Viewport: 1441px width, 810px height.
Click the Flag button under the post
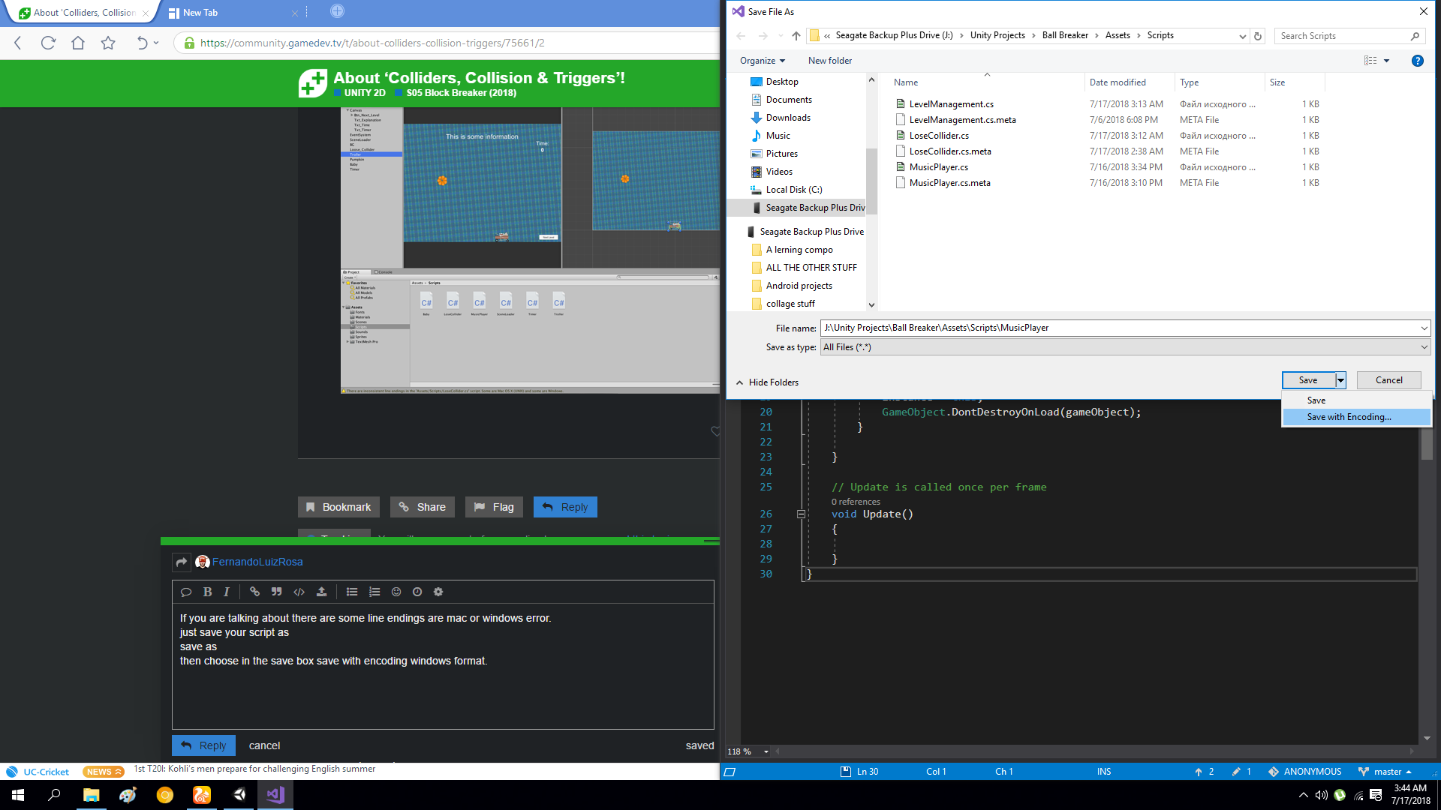[x=494, y=507]
